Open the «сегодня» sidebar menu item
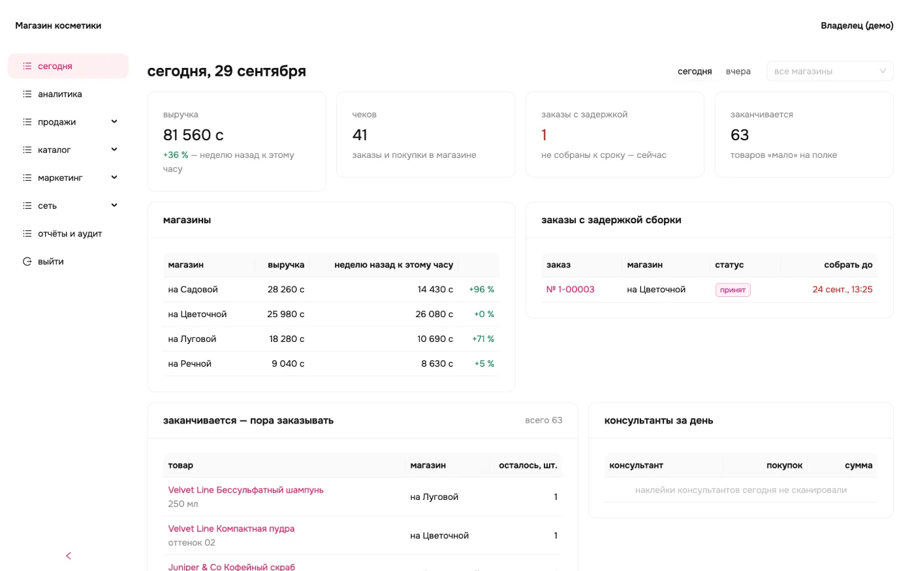The width and height of the screenshot is (914, 571). [x=68, y=66]
